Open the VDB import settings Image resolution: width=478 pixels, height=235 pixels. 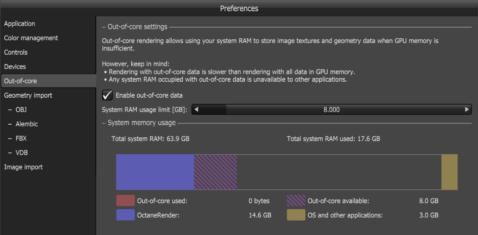click(x=22, y=153)
